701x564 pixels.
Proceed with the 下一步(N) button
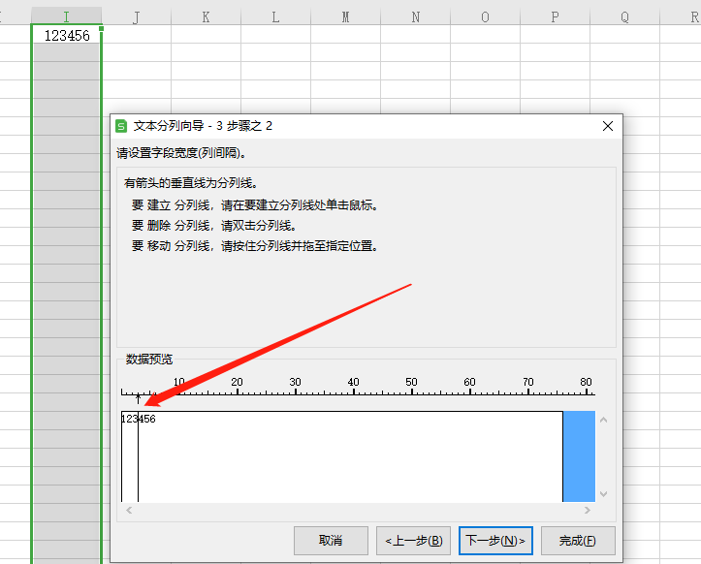(x=495, y=541)
